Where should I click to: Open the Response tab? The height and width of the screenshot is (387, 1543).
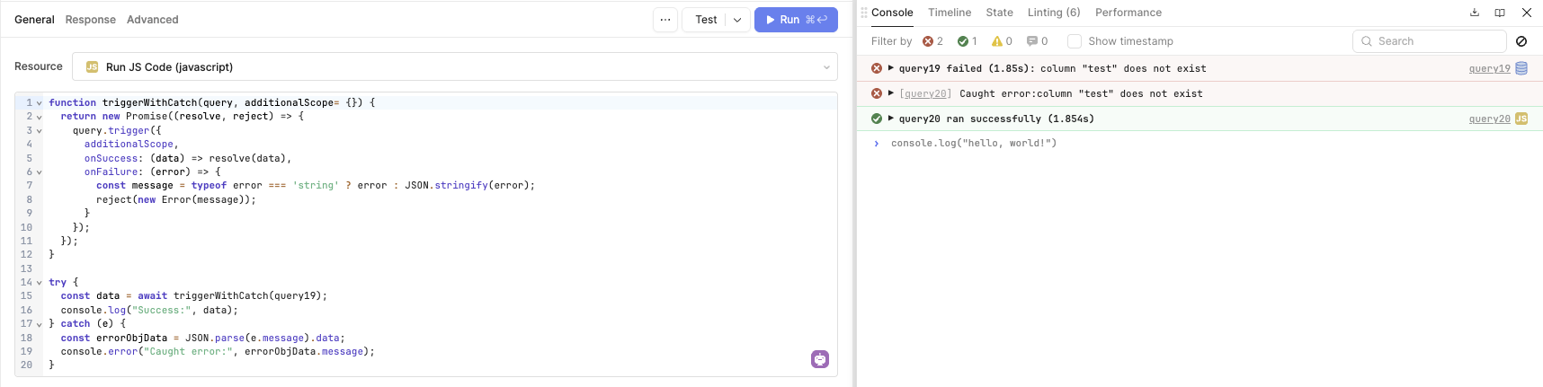click(x=90, y=20)
